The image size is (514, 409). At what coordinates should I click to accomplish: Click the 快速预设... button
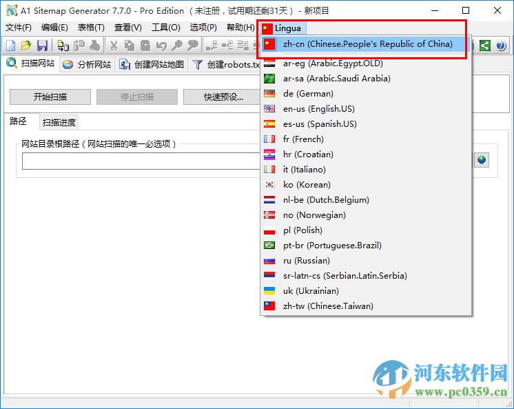pos(223,97)
